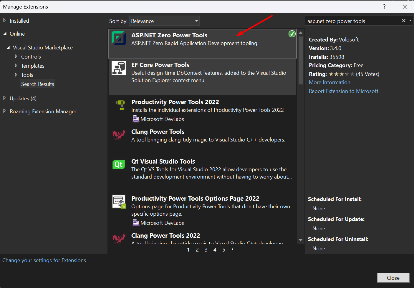The image size is (414, 288).
Task: Select the Qt Visual Studio Tools title
Action: [163, 162]
